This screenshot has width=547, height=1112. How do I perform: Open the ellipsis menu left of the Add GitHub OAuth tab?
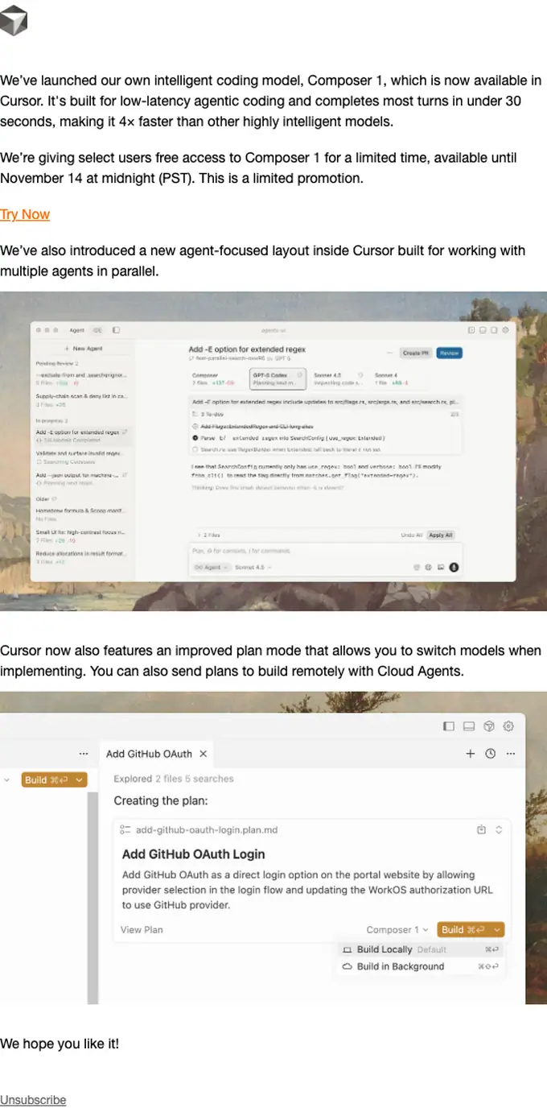pyautogui.click(x=84, y=754)
